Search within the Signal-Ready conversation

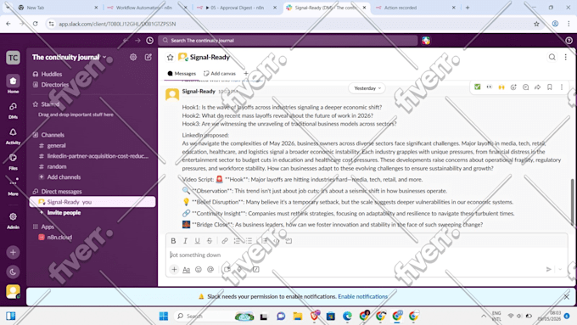pyautogui.click(x=552, y=57)
